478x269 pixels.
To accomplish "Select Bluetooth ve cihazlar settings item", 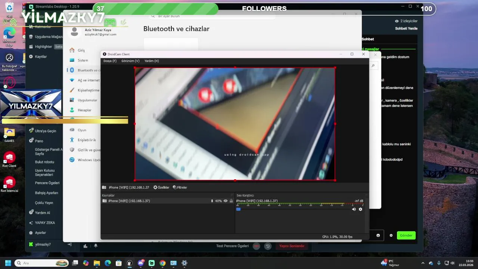I will tap(84, 70).
